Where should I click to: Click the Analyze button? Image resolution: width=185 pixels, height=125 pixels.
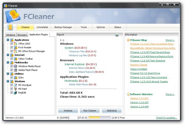pyautogui.click(x=68, y=111)
